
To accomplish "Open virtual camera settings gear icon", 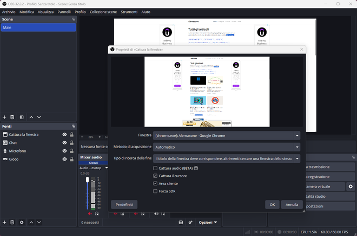I will click(x=351, y=186).
